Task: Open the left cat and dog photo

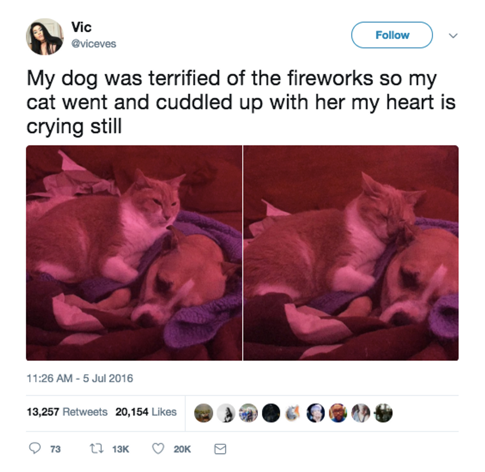Action: 134,253
